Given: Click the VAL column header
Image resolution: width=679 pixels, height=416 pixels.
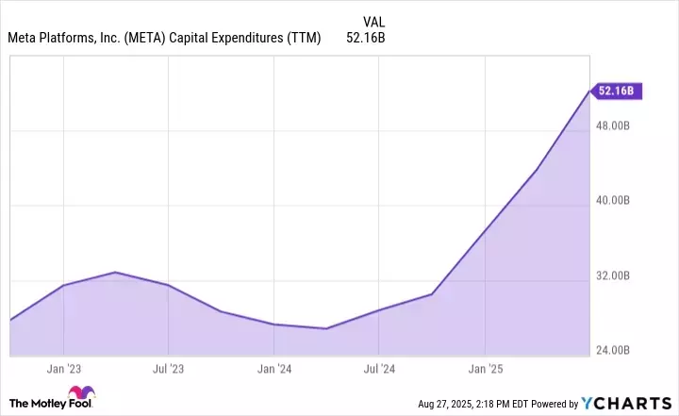Looking at the screenshot, I should click(x=373, y=21).
